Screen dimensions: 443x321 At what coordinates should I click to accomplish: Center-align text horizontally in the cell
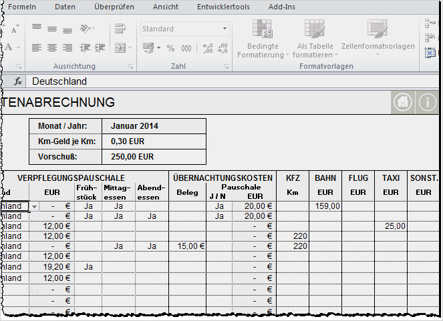coord(52,47)
